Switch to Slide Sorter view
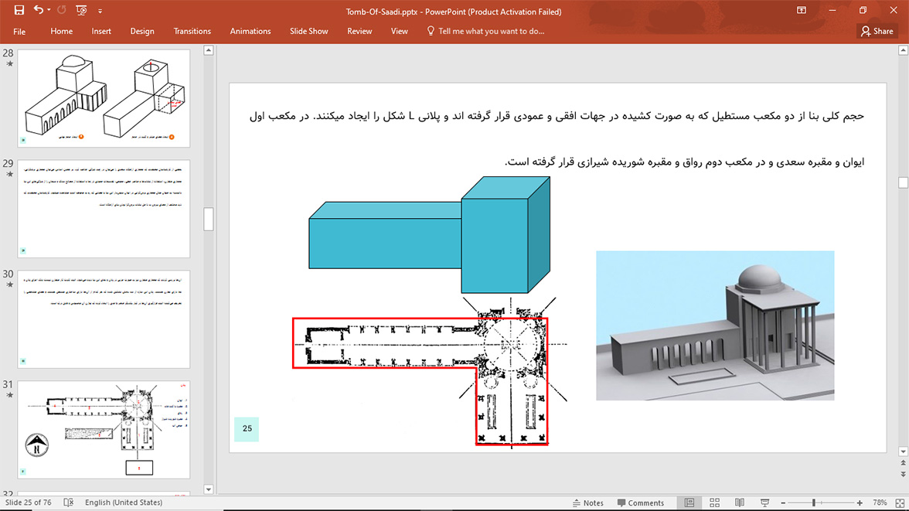Image resolution: width=909 pixels, height=511 pixels. point(715,502)
